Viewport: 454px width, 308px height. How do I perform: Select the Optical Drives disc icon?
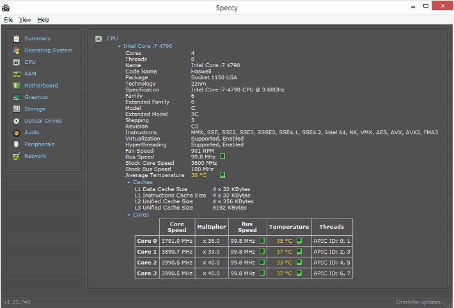tap(17, 121)
